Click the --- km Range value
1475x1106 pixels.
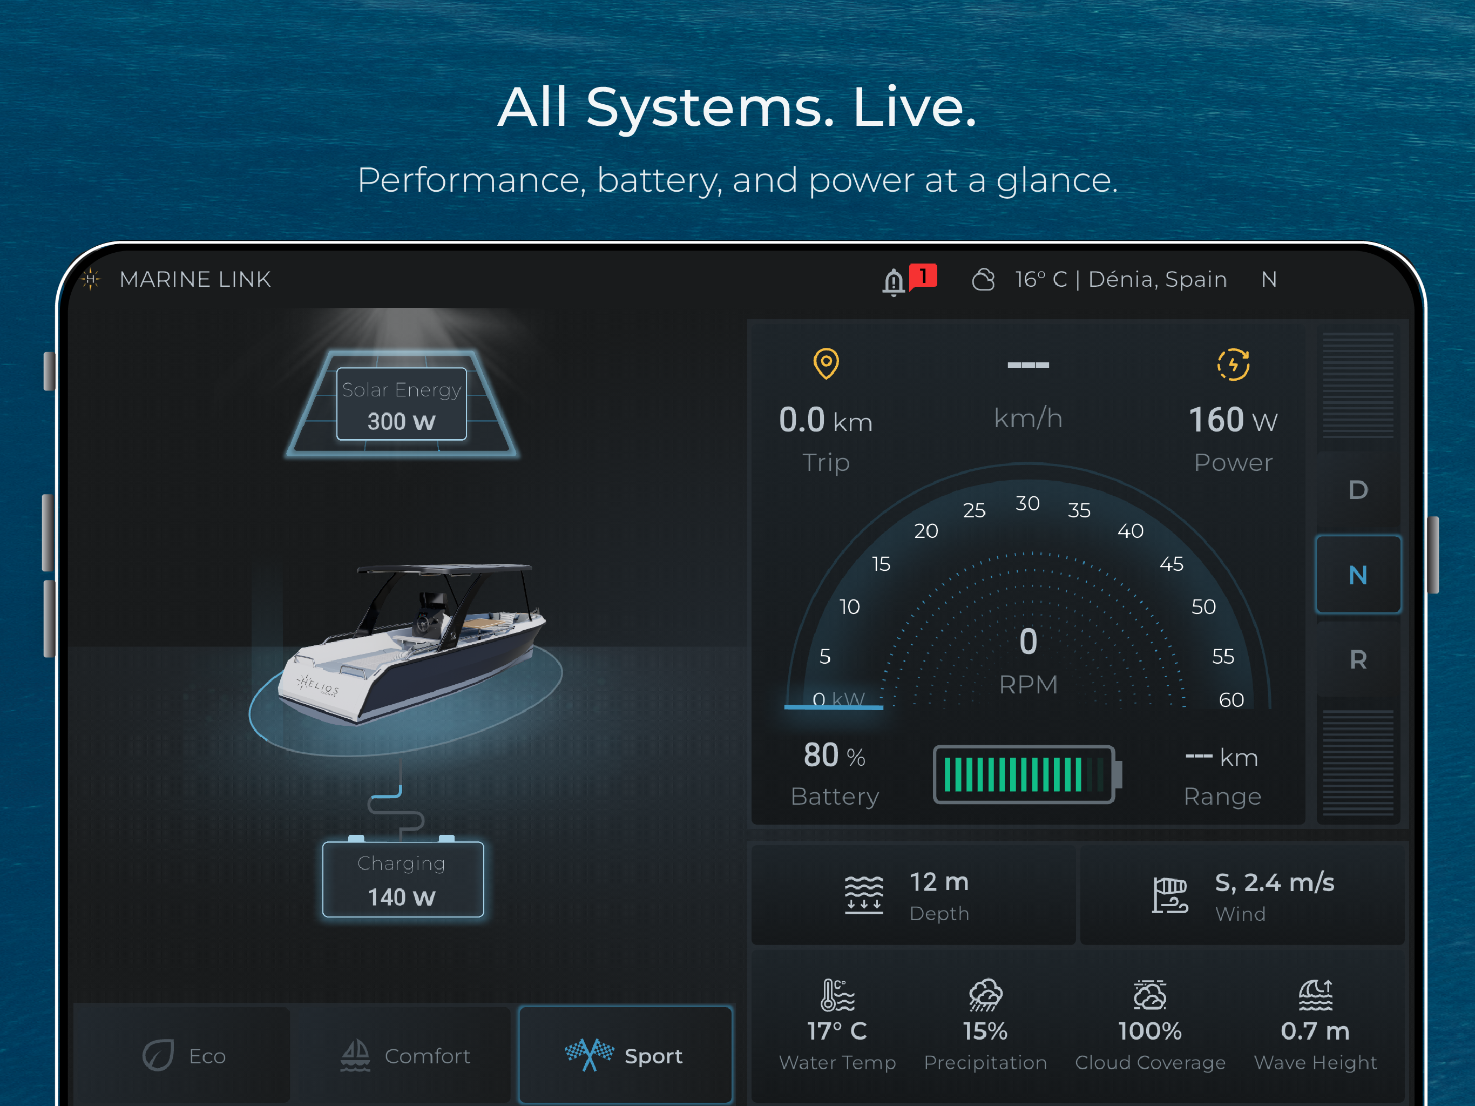pos(1222,757)
